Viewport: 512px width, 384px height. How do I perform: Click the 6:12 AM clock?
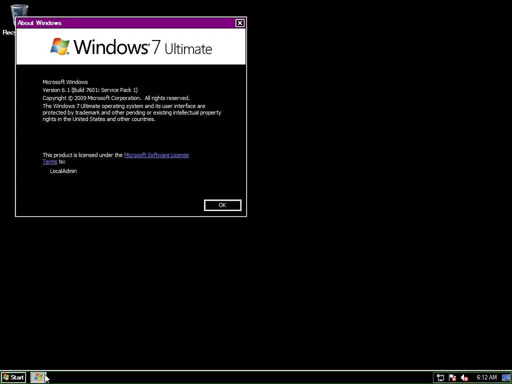click(x=486, y=377)
